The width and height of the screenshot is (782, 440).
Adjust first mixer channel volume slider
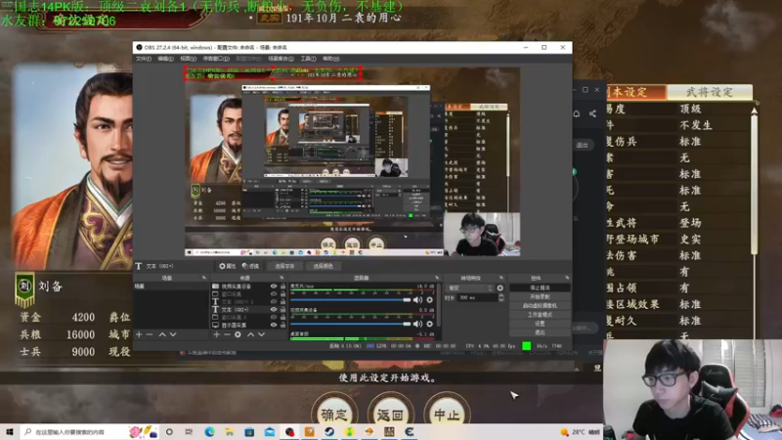[350, 300]
